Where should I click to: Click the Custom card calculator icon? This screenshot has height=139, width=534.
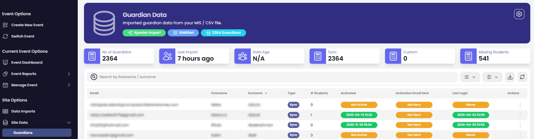tap(393, 56)
